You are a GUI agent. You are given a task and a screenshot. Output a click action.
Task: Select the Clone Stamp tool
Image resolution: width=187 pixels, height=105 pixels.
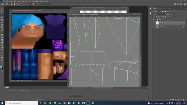[2, 32]
